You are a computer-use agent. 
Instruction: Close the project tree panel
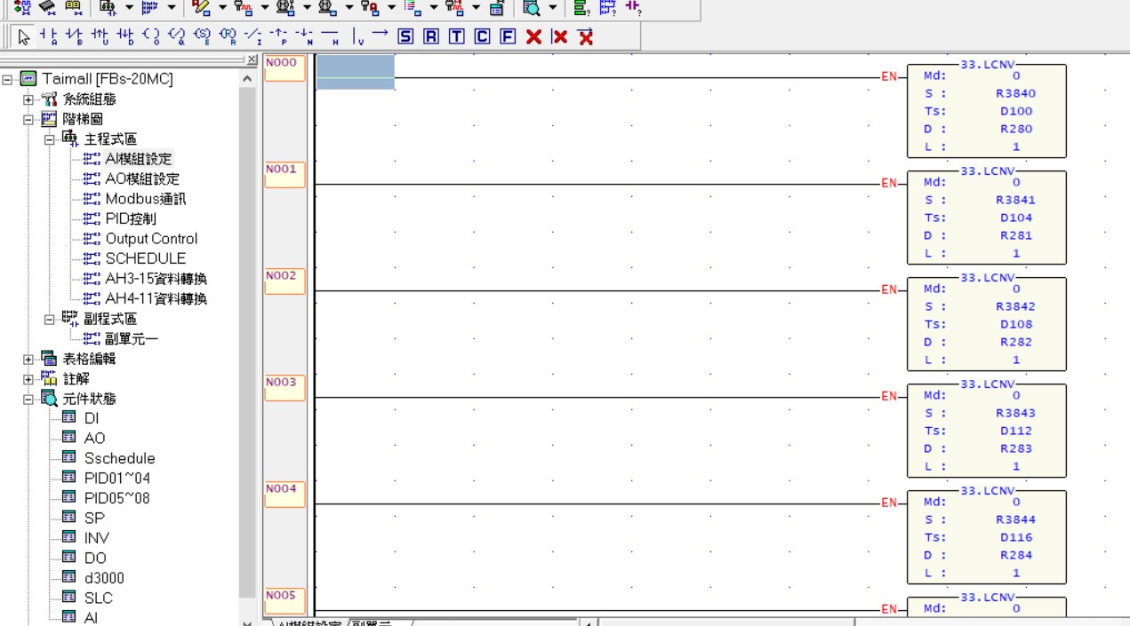pyautogui.click(x=252, y=59)
